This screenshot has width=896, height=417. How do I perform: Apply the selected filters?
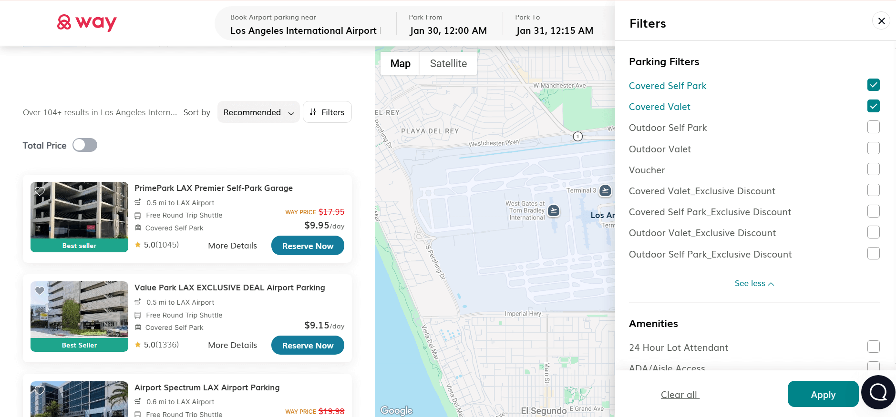click(823, 394)
